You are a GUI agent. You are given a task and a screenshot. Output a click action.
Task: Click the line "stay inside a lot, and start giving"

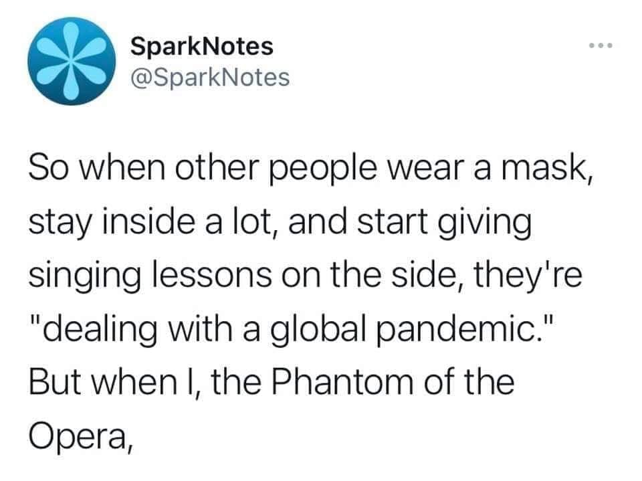pos(280,221)
